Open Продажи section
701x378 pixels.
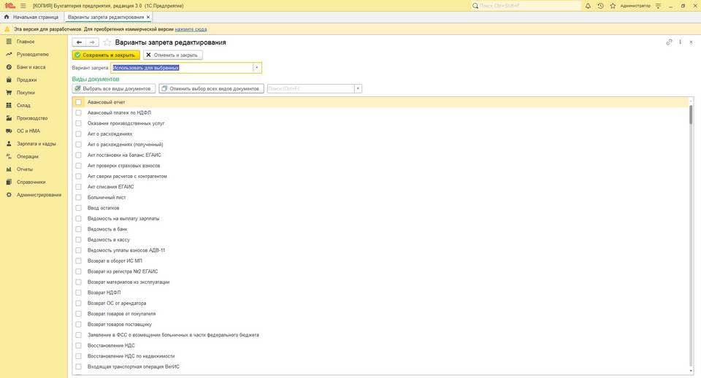[26, 80]
